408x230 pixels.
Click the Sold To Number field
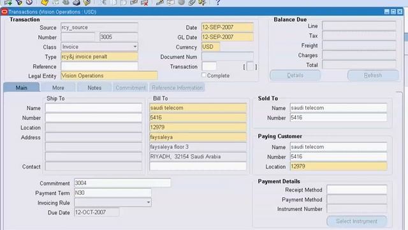click(x=339, y=118)
